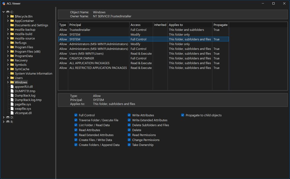The width and height of the screenshot is (290, 179).
Task: Select ALL RESTRICTED APPLICATION PACKAGES row
Action: [x=144, y=68]
